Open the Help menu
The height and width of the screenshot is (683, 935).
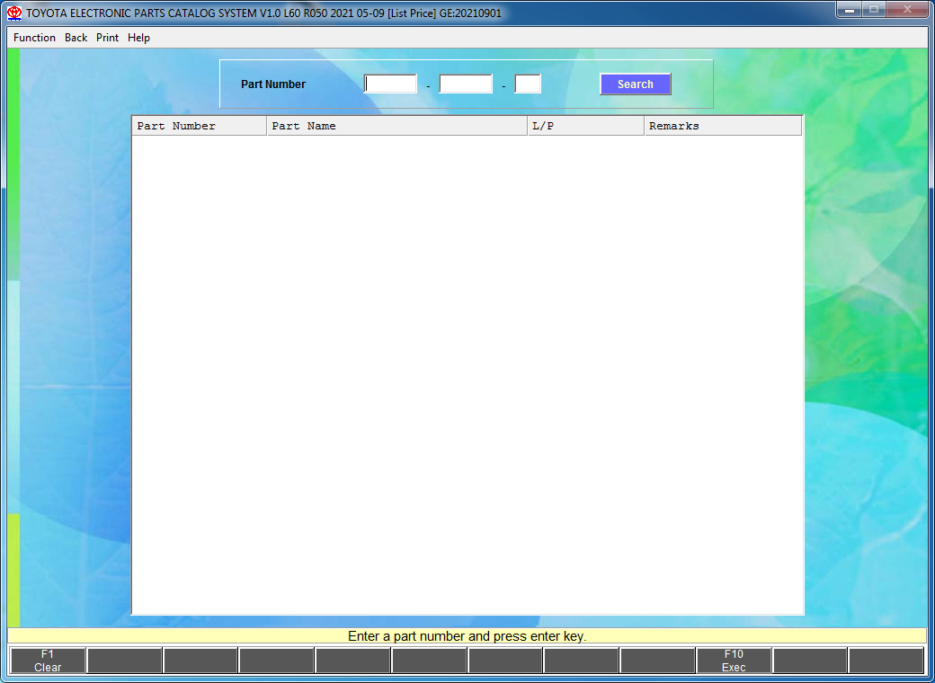138,38
